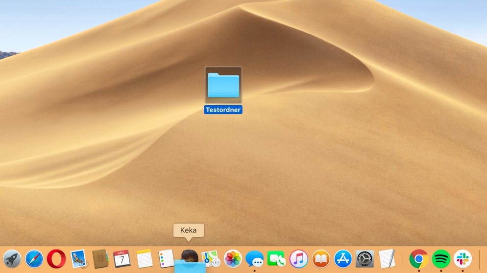Open Launchpad from the Dock
The width and height of the screenshot is (487, 273).
click(x=12, y=259)
